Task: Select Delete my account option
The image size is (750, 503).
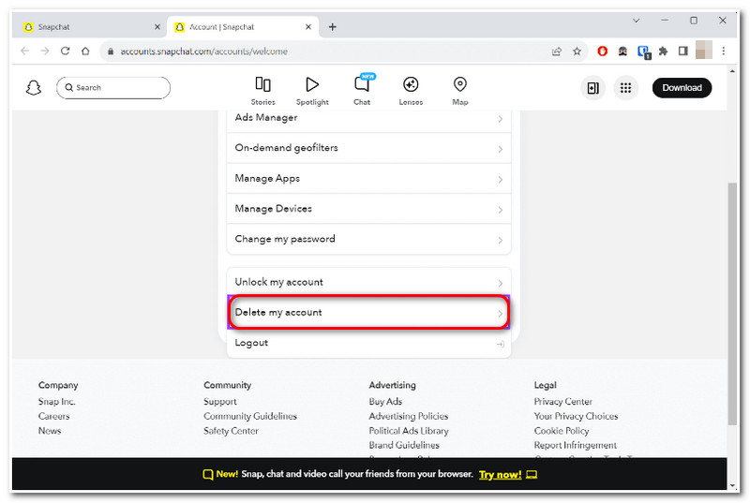Action: click(x=368, y=313)
